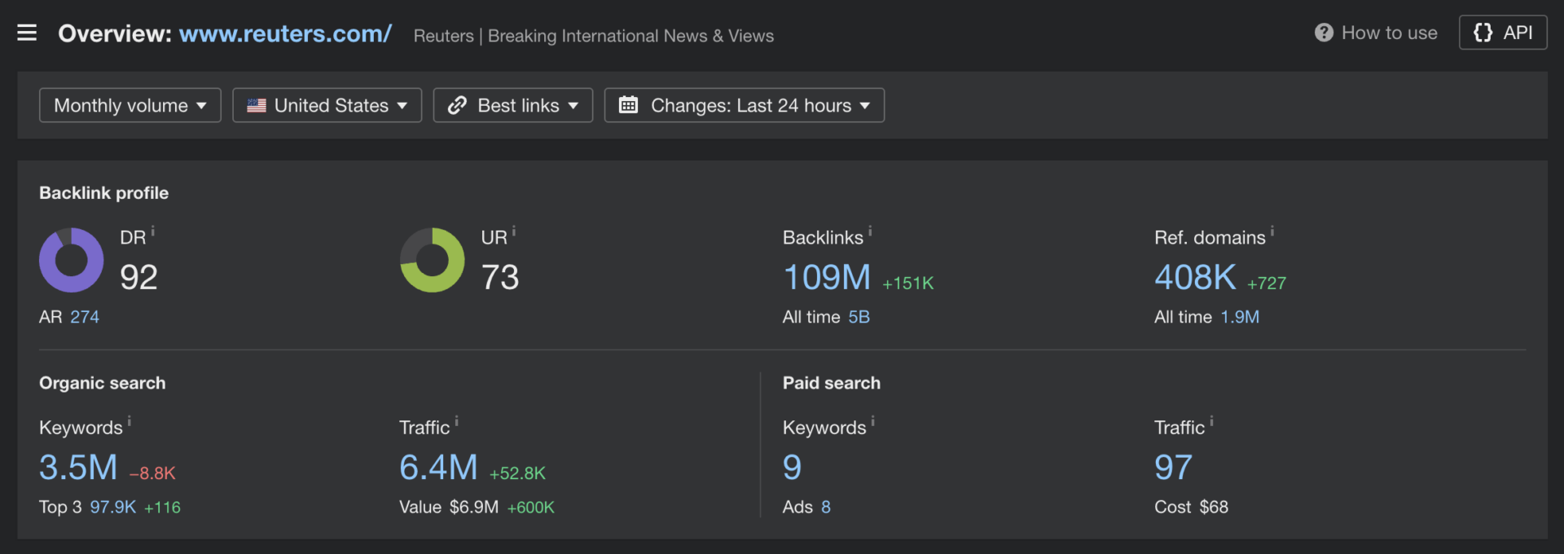Open the Best links dropdown
The height and width of the screenshot is (554, 1564).
pos(512,105)
